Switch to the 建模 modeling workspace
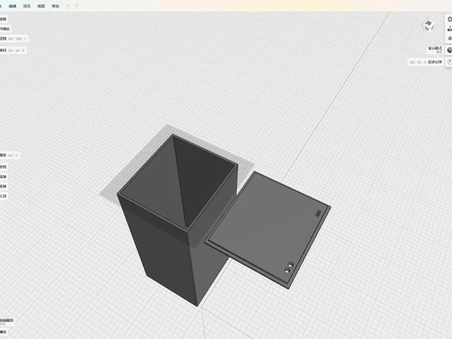Image resolution: width=452 pixels, height=339 pixels. [x=3, y=19]
